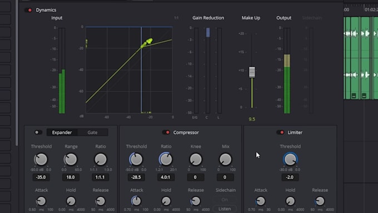This screenshot has height=213, width=378.
Task: Switch to Gate mode tab
Action: (x=93, y=132)
